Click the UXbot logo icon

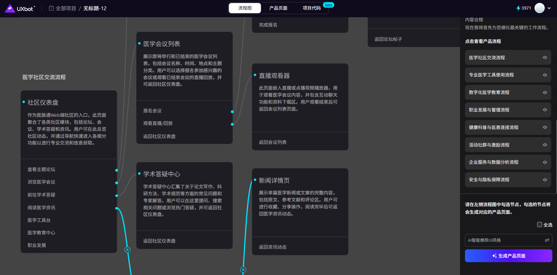(x=10, y=8)
